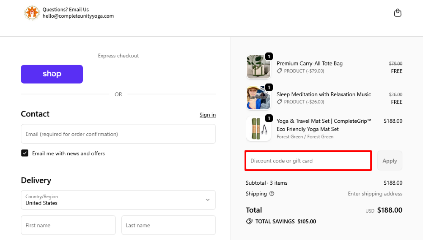
Task: Click the Premium Carry-All Tote Bag thumbnail
Action: [x=258, y=67]
